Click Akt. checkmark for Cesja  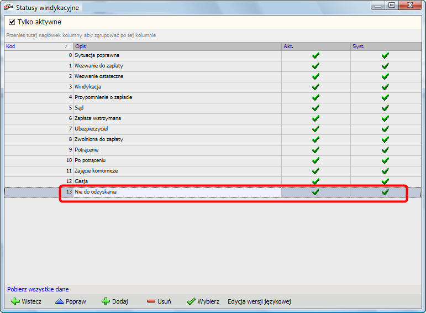coord(315,181)
